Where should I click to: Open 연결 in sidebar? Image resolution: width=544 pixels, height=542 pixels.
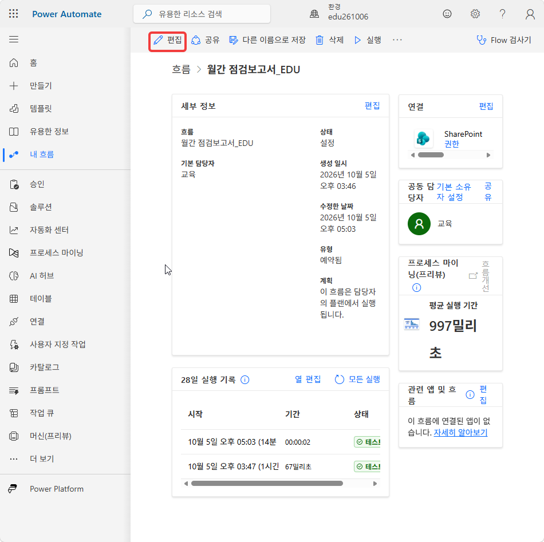click(x=37, y=322)
